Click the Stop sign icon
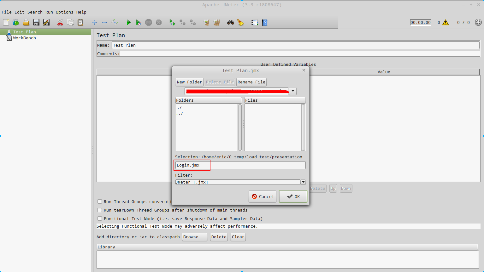This screenshot has width=484, height=272. pos(149,22)
